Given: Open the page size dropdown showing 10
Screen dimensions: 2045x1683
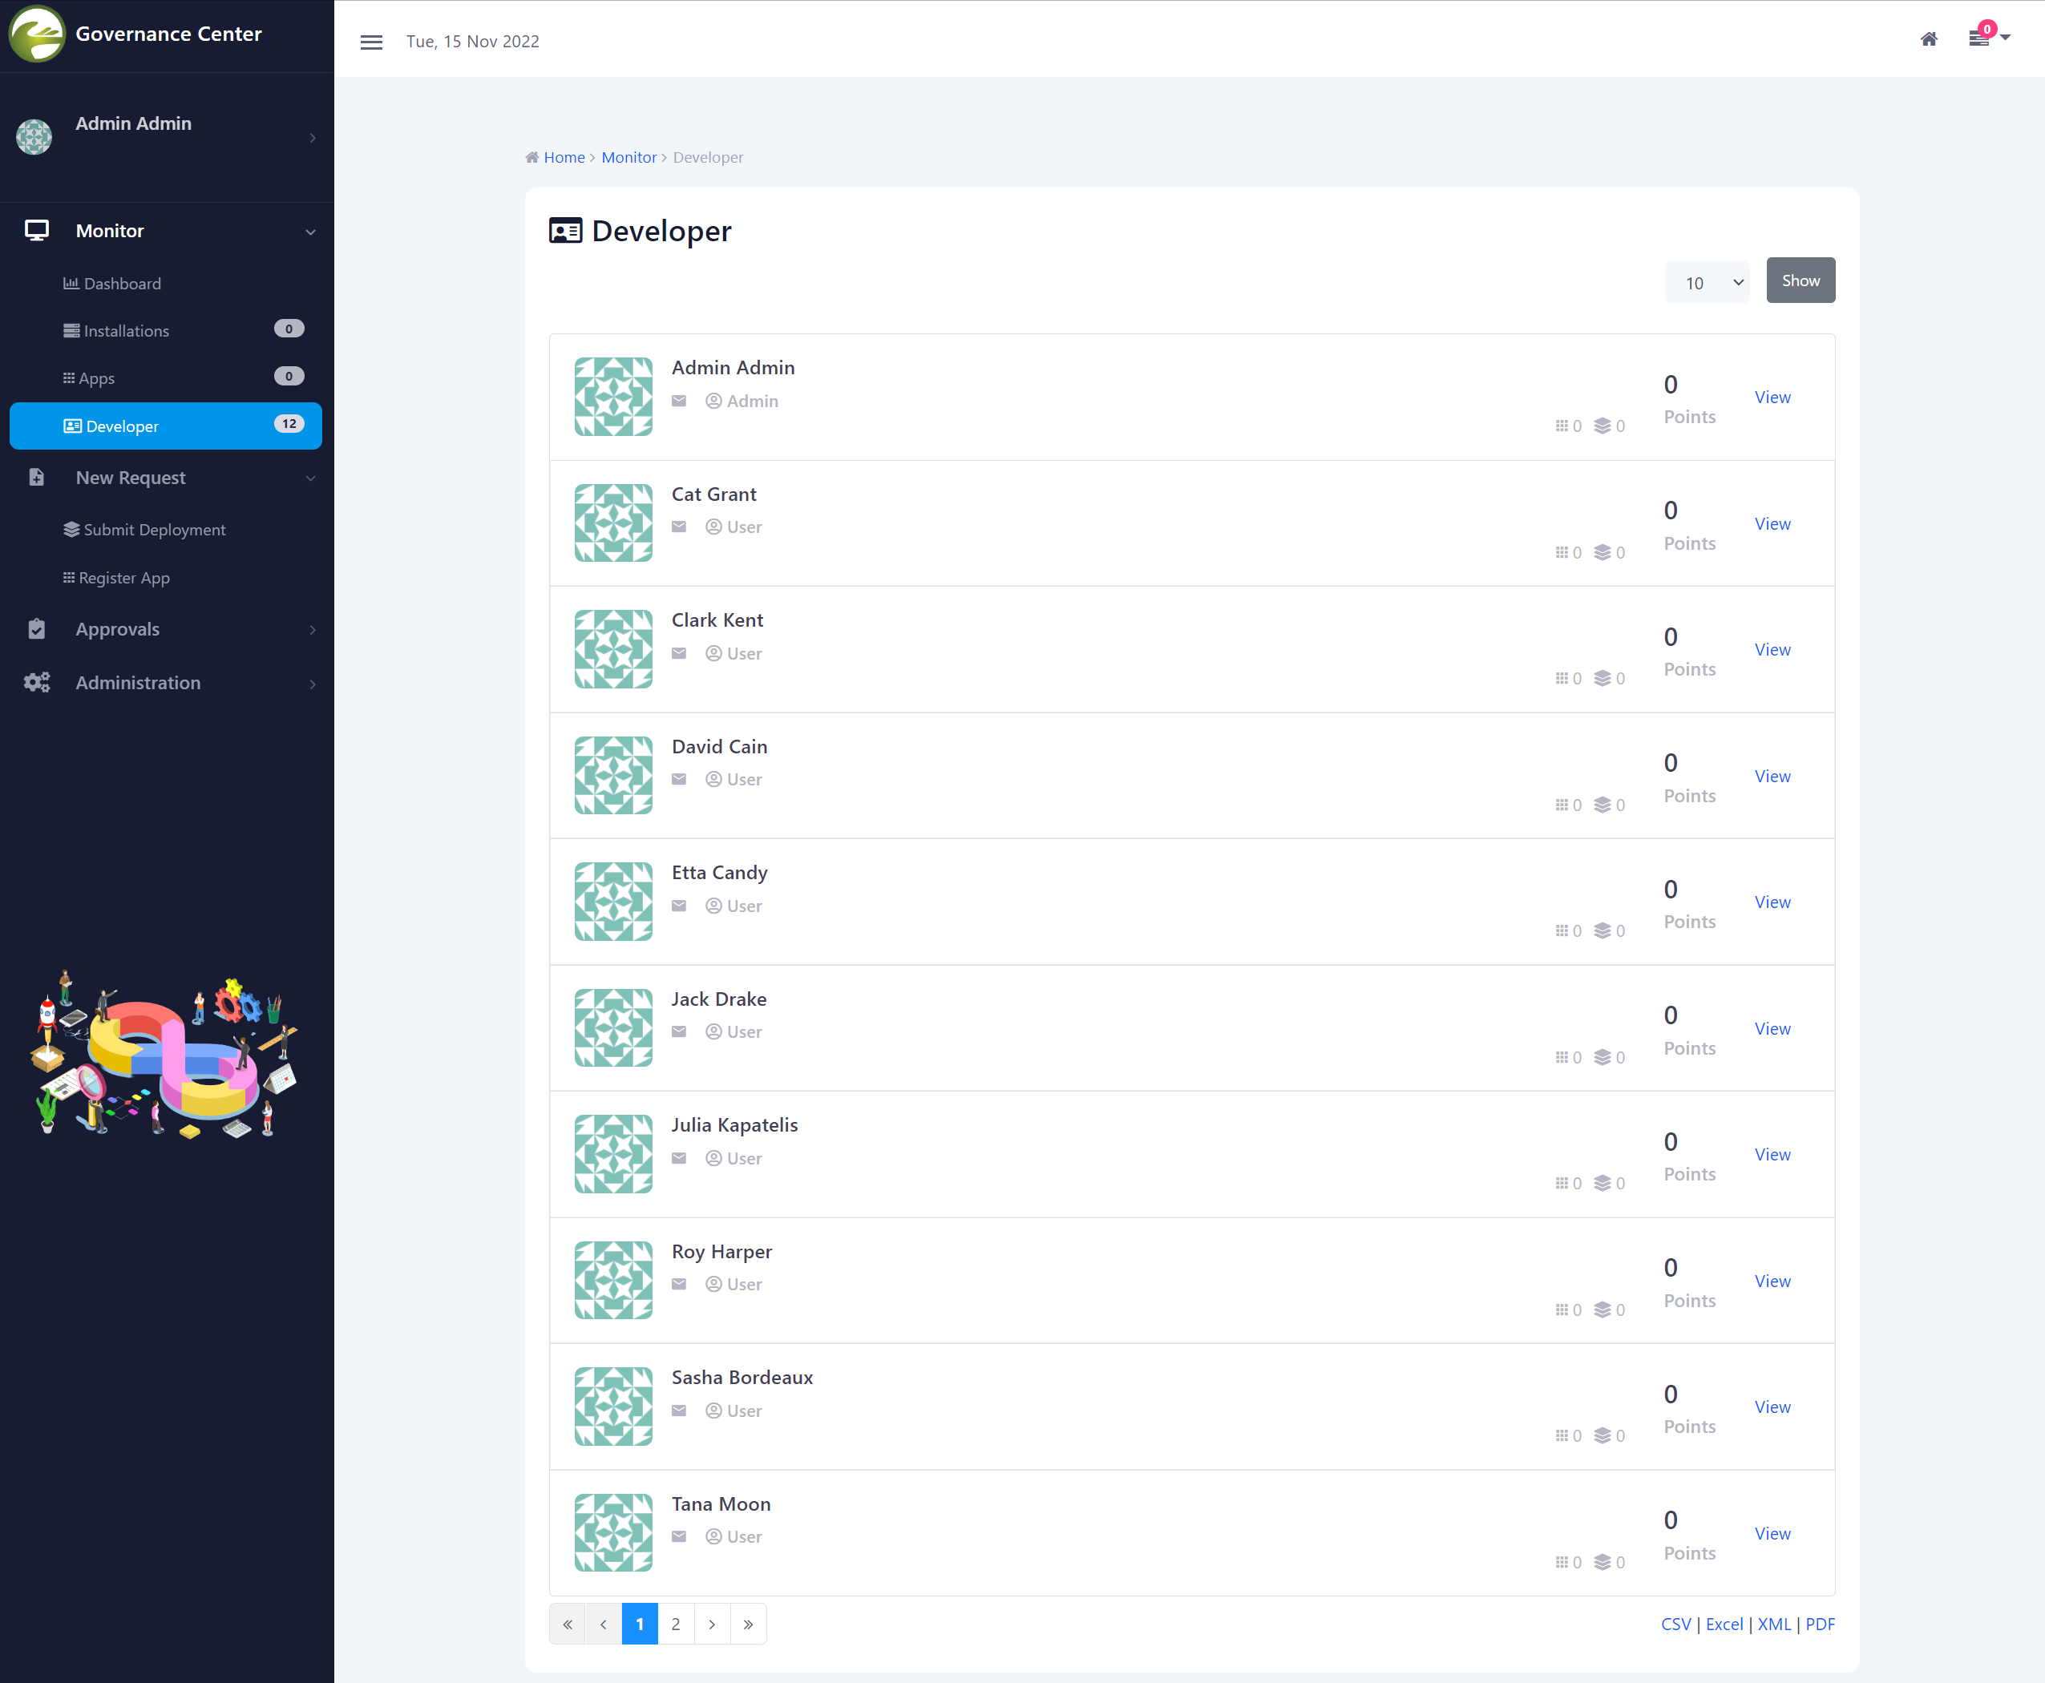Looking at the screenshot, I should pyautogui.click(x=1707, y=282).
